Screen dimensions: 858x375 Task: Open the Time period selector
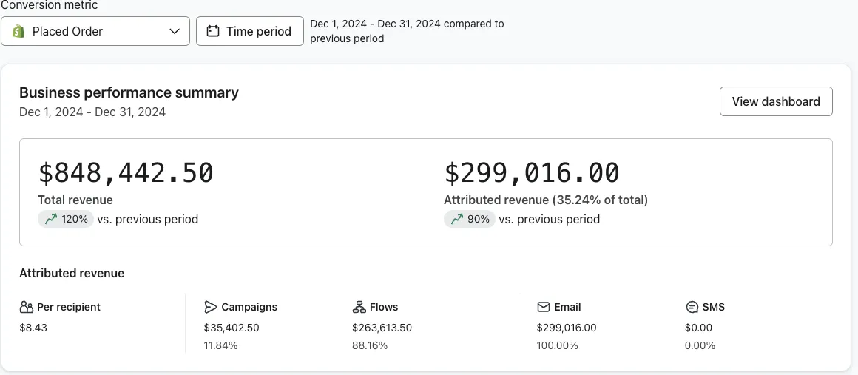pos(250,31)
